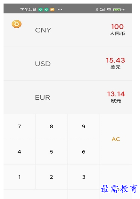Open settings via the orange gear icon
The height and width of the screenshot is (199, 140).
point(17,24)
